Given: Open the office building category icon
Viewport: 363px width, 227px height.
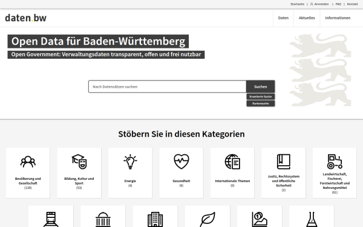Looking at the screenshot, I should tap(155, 219).
